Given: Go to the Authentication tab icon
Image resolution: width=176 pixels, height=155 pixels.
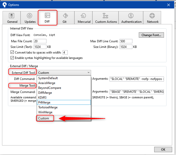Looking at the screenshot, I should point(131,16).
